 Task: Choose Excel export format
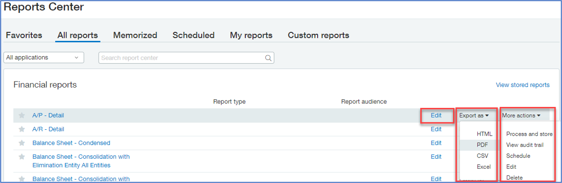click(x=483, y=167)
